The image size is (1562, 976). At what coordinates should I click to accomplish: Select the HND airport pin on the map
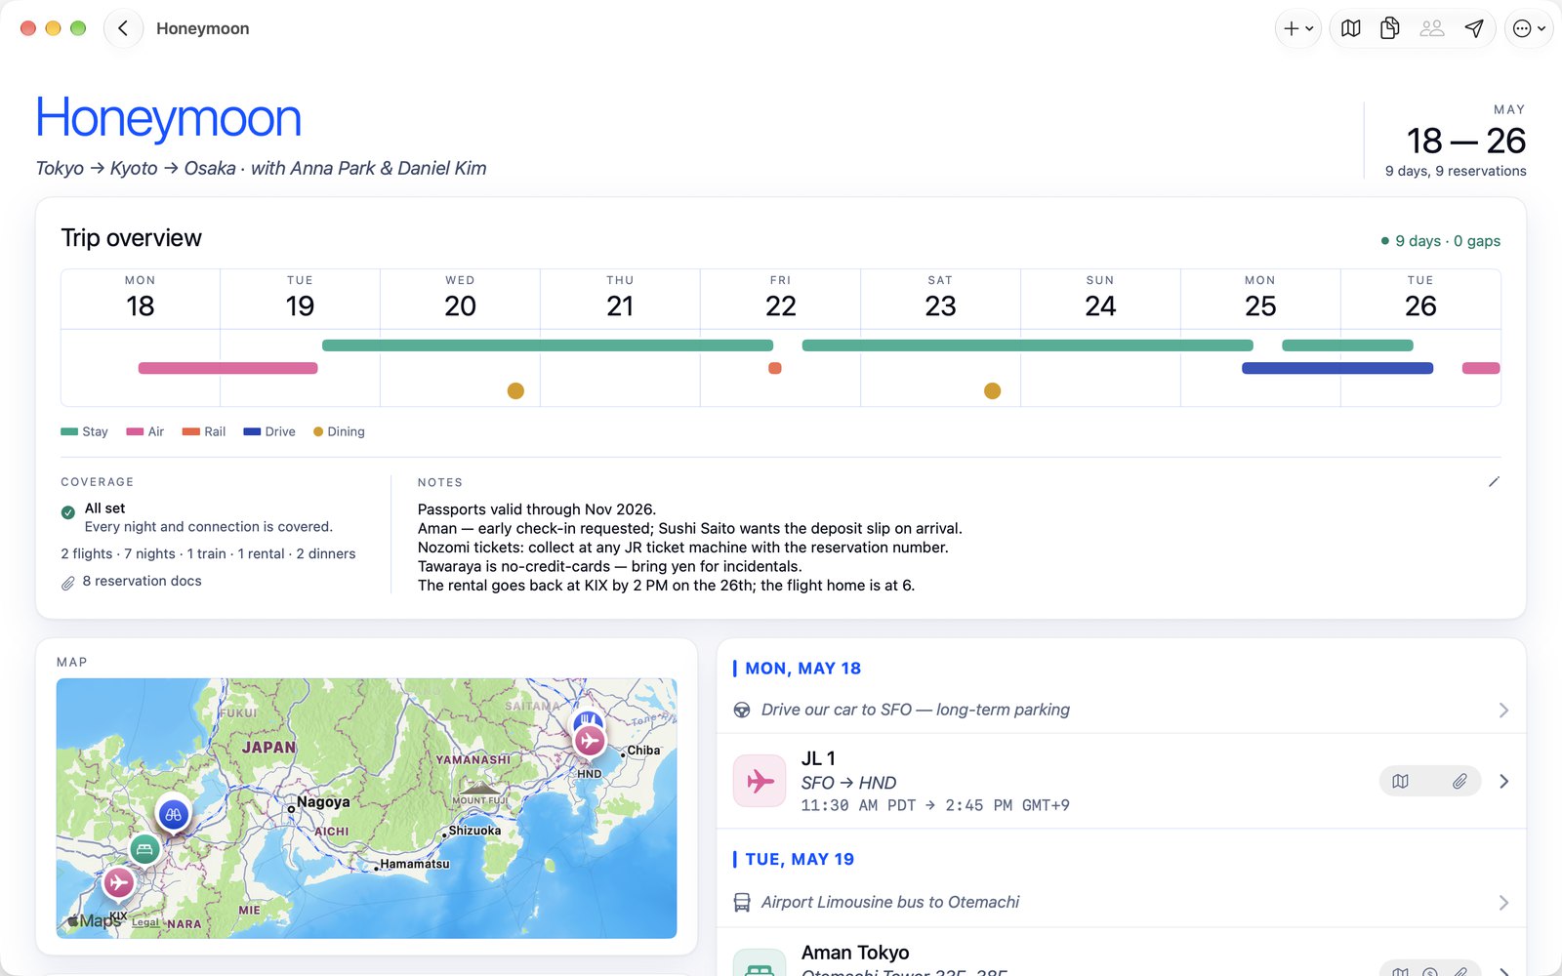590,741
